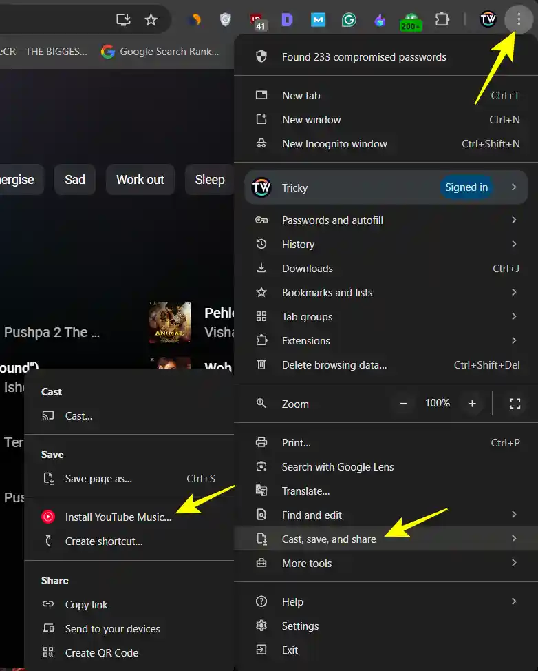Open Downloads from the menu

click(x=386, y=268)
